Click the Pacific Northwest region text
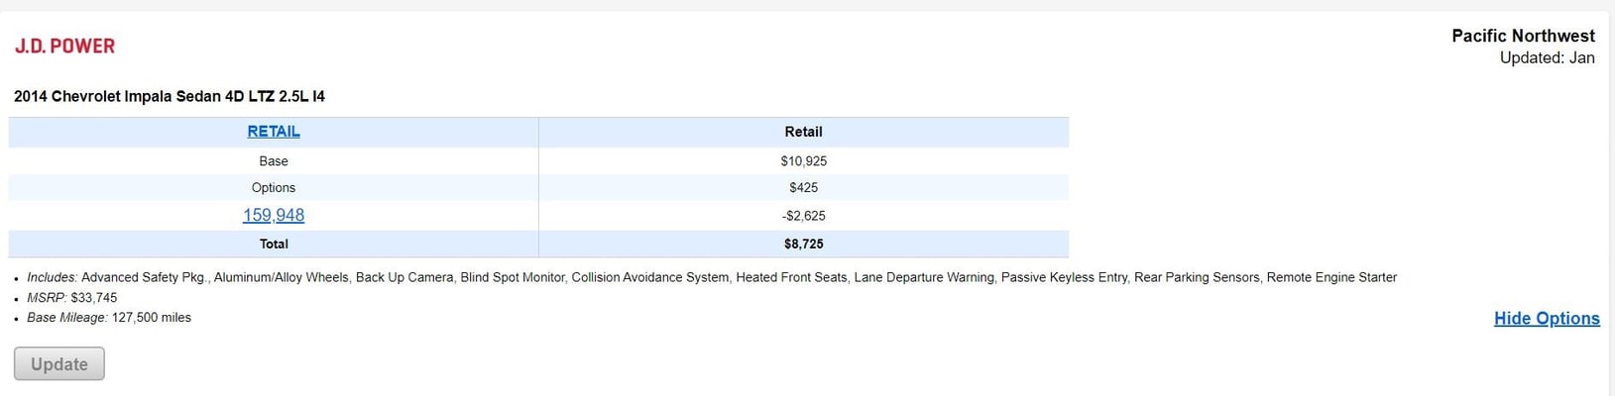The width and height of the screenshot is (1615, 396). click(x=1523, y=36)
